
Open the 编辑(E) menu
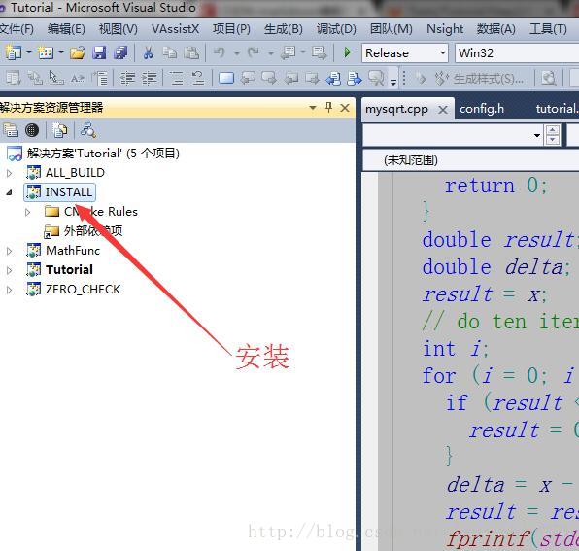[66, 29]
